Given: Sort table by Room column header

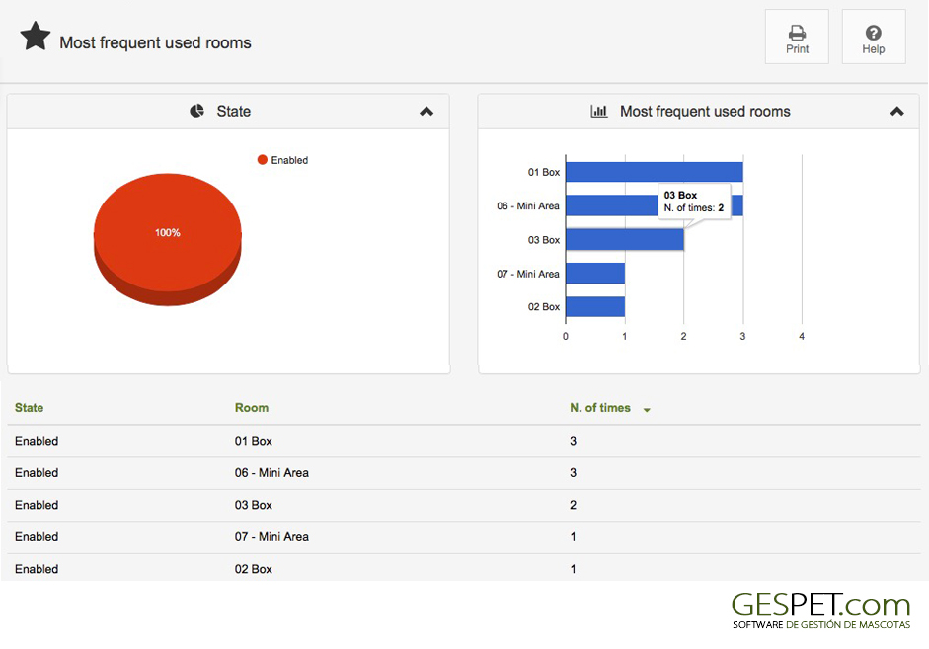Looking at the screenshot, I should click(252, 408).
